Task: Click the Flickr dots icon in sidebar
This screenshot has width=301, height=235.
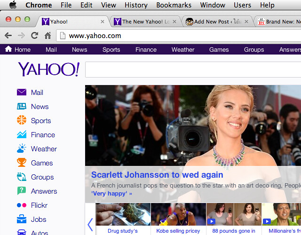Action: coord(22,205)
